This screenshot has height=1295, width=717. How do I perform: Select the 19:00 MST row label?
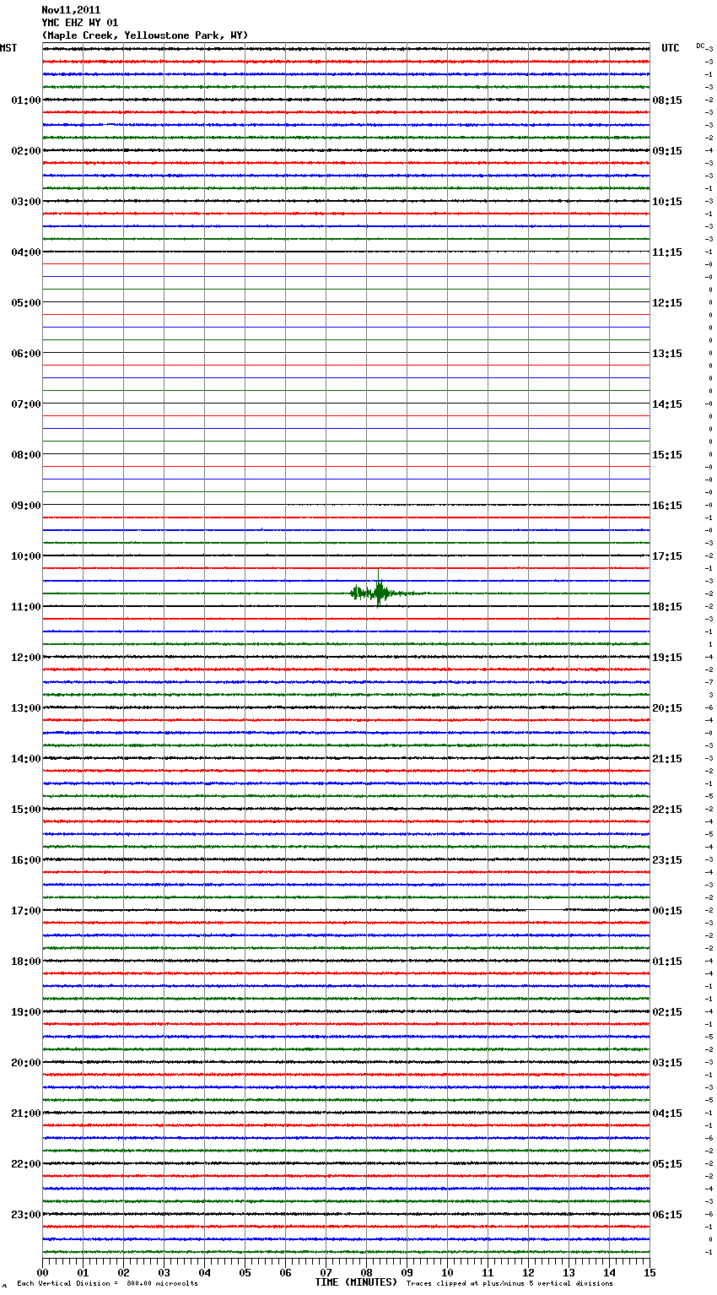pos(26,1012)
